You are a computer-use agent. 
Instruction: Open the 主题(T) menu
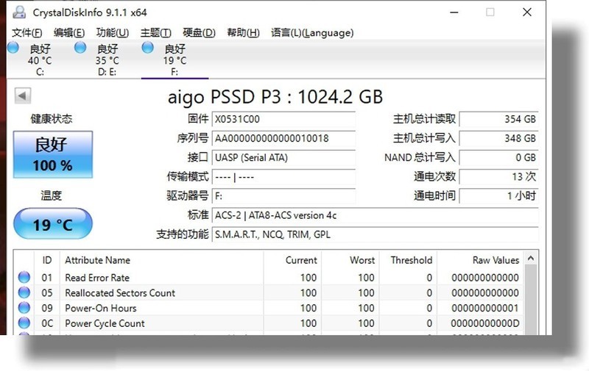155,32
